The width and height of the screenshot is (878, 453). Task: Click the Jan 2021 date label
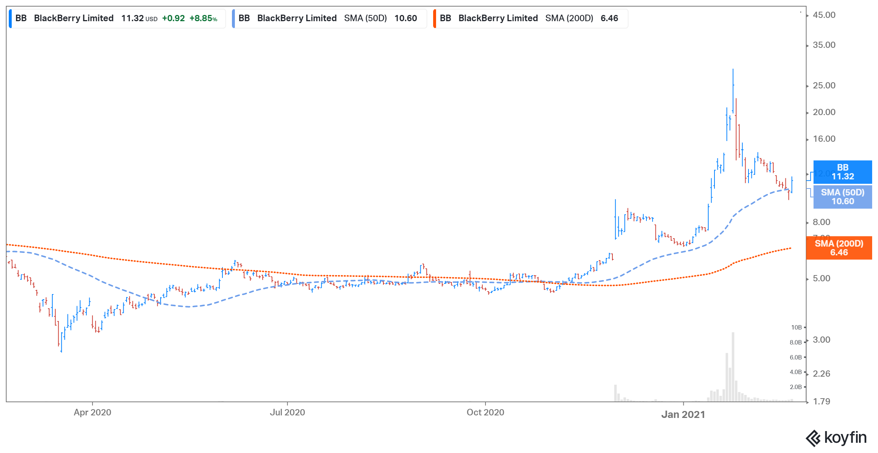[x=683, y=414]
